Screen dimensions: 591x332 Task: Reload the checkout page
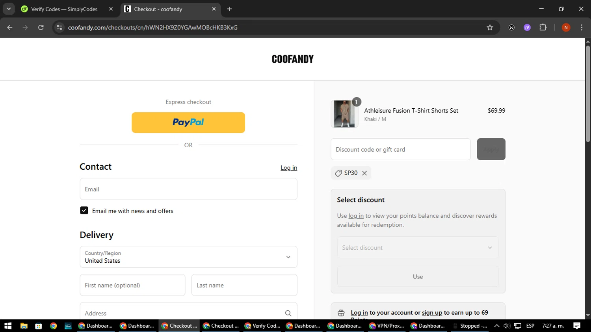tap(41, 28)
